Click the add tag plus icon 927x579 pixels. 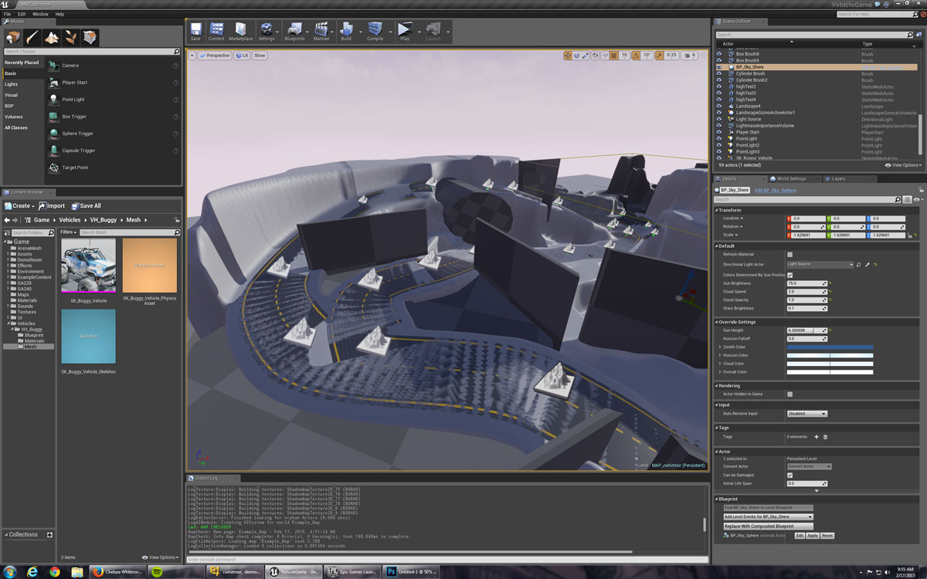pos(816,437)
